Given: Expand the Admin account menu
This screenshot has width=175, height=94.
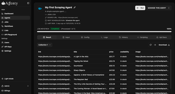Looking at the screenshot, I should pos(15,86).
